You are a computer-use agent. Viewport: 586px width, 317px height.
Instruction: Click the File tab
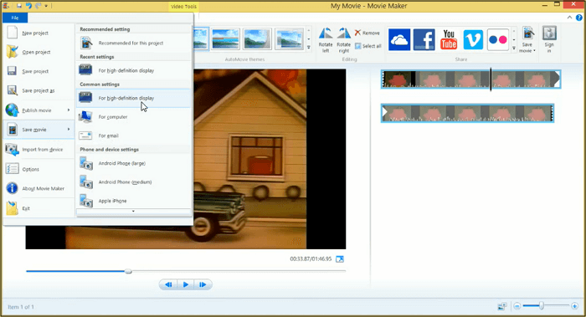(x=15, y=18)
